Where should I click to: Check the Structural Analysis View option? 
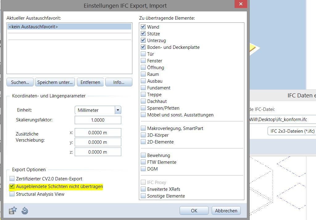pyautogui.click(x=12, y=194)
